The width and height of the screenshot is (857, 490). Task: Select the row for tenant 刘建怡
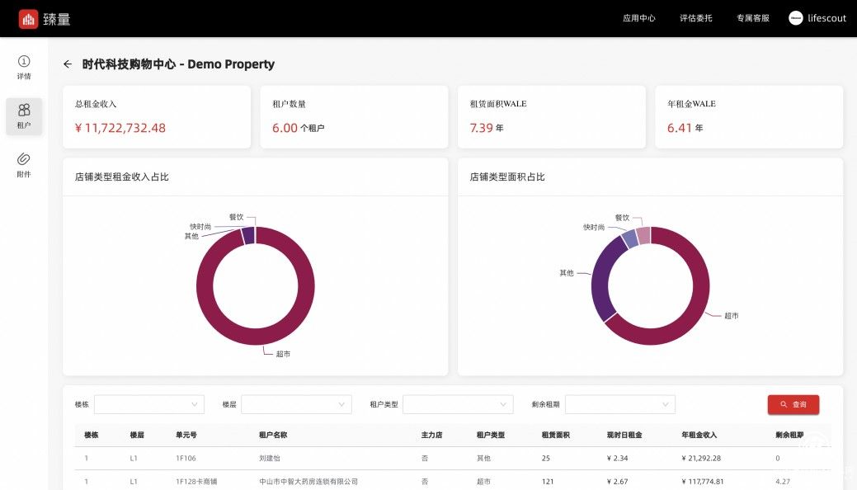pyautogui.click(x=272, y=458)
